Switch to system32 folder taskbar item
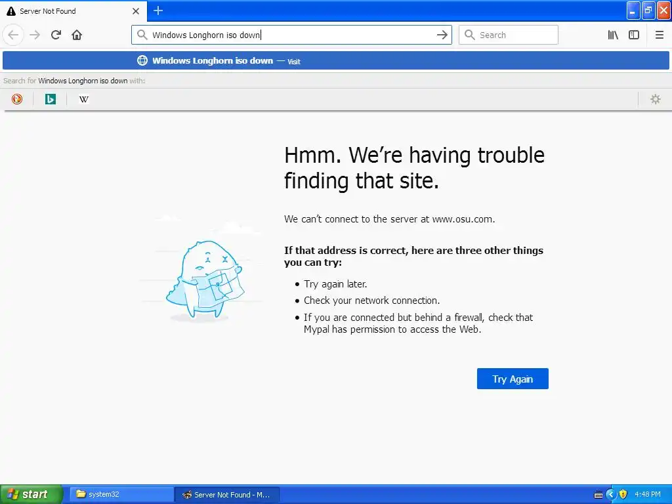This screenshot has width=672, height=504. tap(121, 494)
